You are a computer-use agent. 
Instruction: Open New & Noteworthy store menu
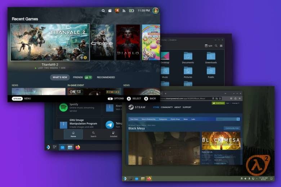coord(148,119)
